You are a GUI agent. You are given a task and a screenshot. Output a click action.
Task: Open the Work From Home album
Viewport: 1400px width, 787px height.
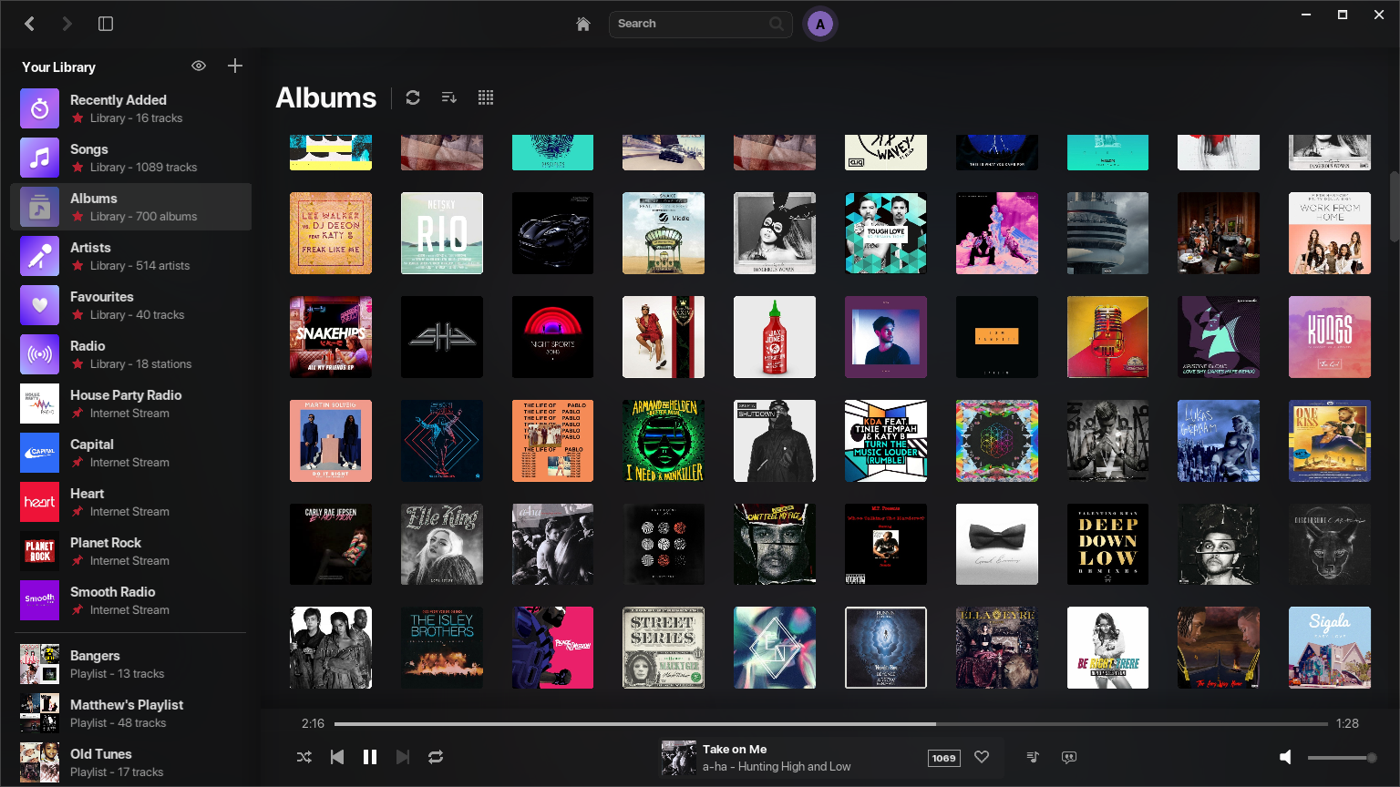point(1330,233)
